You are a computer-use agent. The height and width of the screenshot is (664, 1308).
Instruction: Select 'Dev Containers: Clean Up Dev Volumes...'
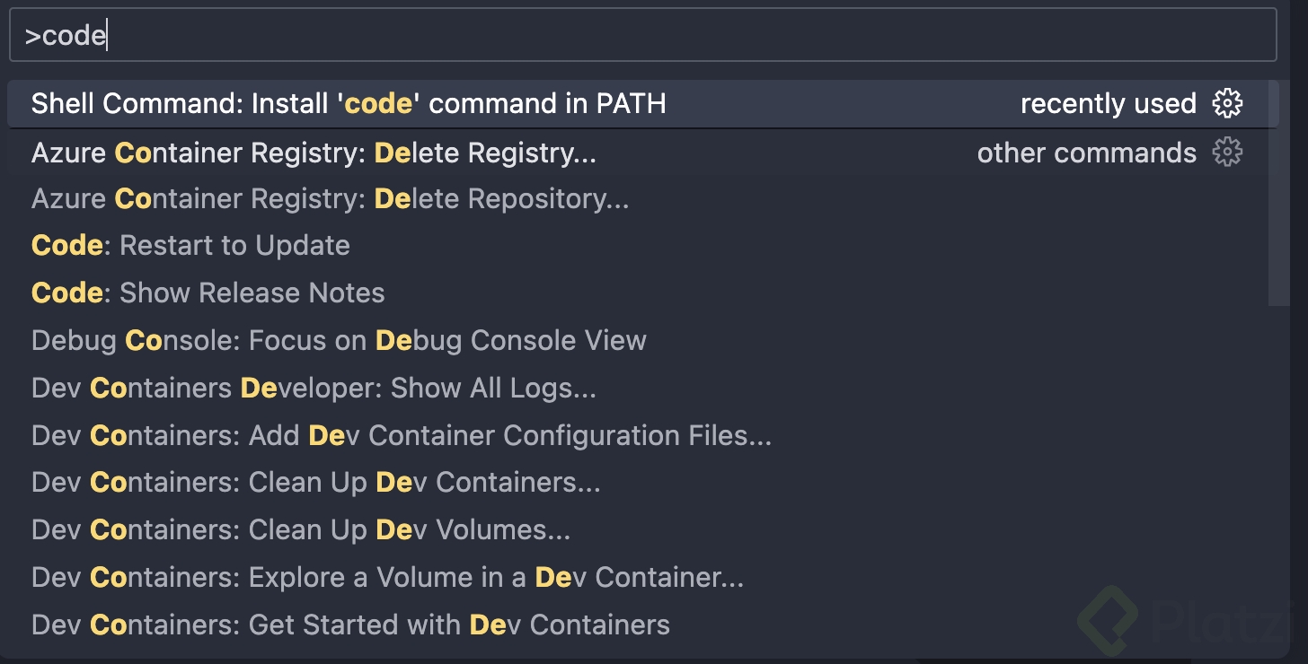coord(300,529)
